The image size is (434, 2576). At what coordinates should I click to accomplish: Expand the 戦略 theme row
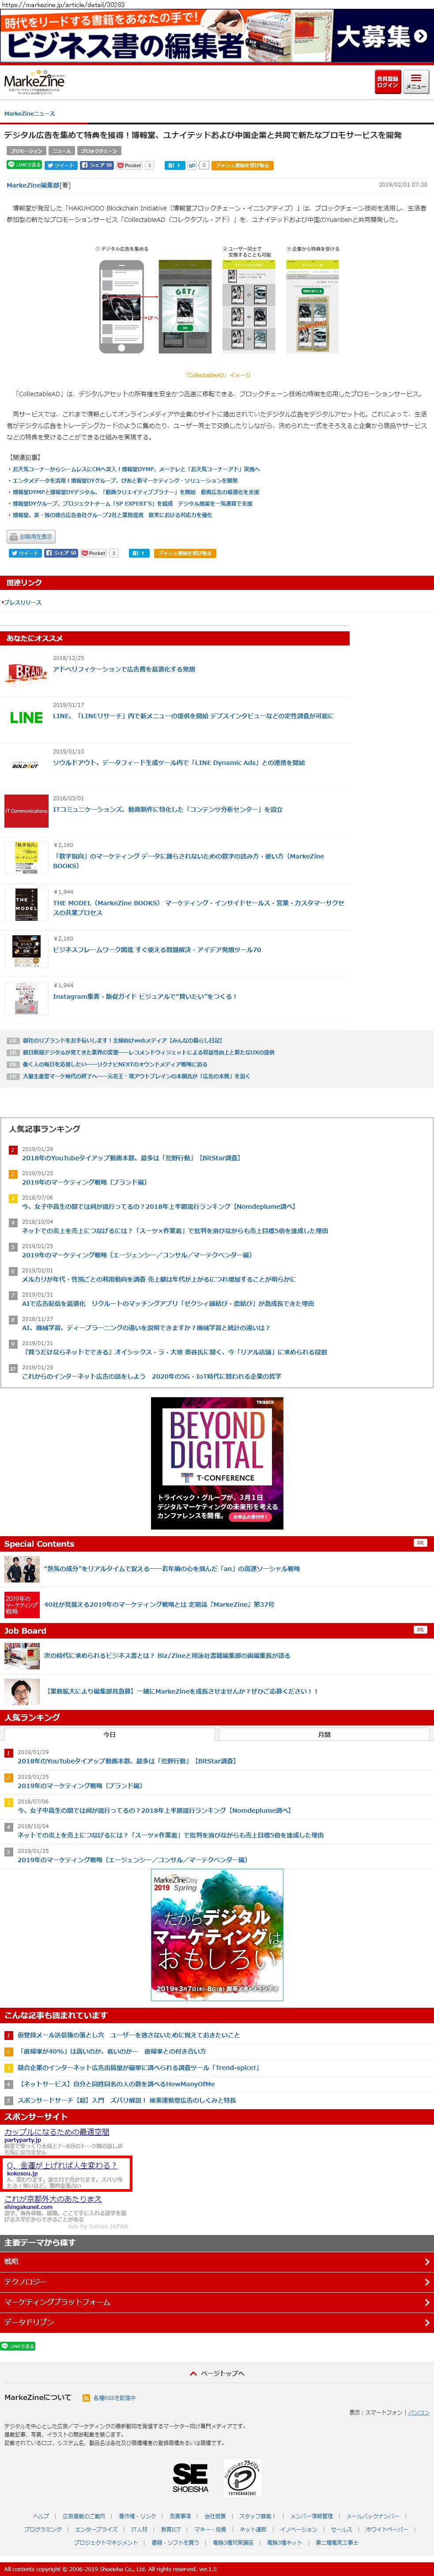pos(217,2261)
